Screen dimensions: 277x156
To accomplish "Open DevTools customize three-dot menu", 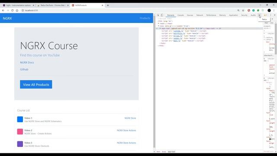I will point(271,15).
